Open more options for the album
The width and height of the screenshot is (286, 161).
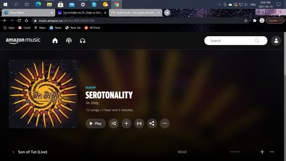(165, 123)
